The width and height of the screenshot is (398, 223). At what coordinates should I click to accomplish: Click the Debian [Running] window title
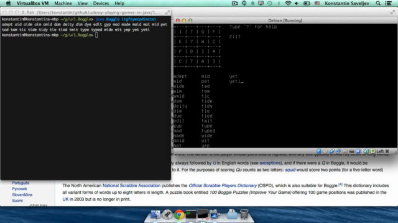point(285,20)
